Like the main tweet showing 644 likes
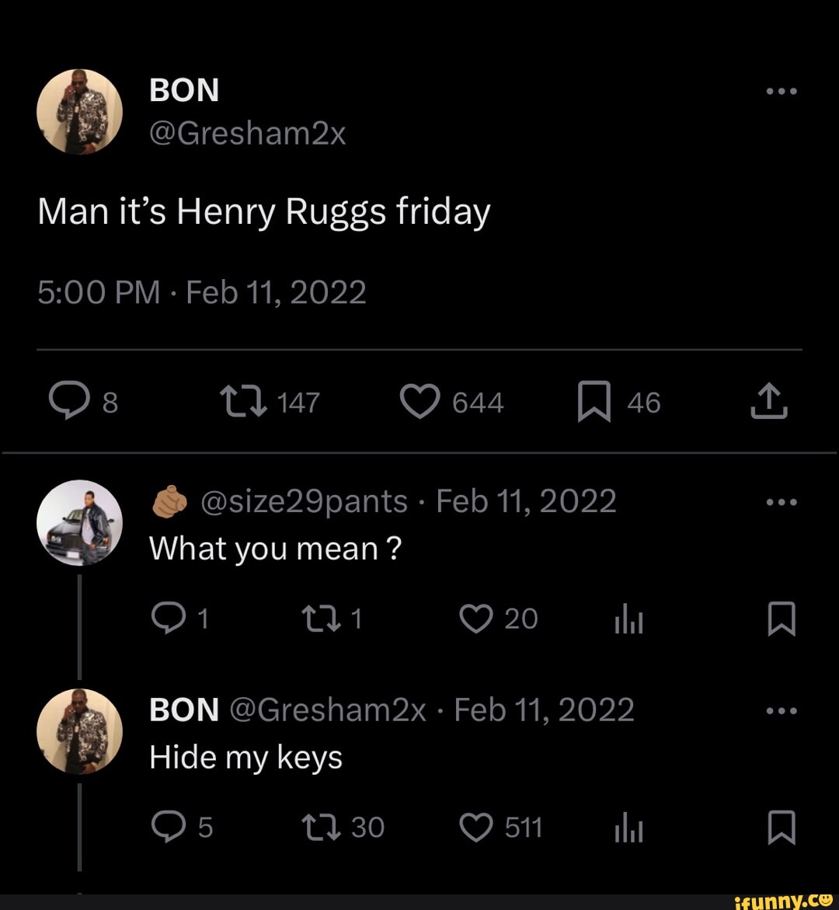Viewport: 839px width, 910px height. click(419, 401)
